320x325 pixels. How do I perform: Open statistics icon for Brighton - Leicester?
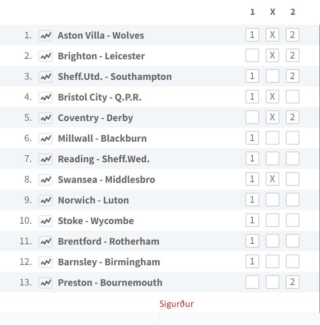45,56
